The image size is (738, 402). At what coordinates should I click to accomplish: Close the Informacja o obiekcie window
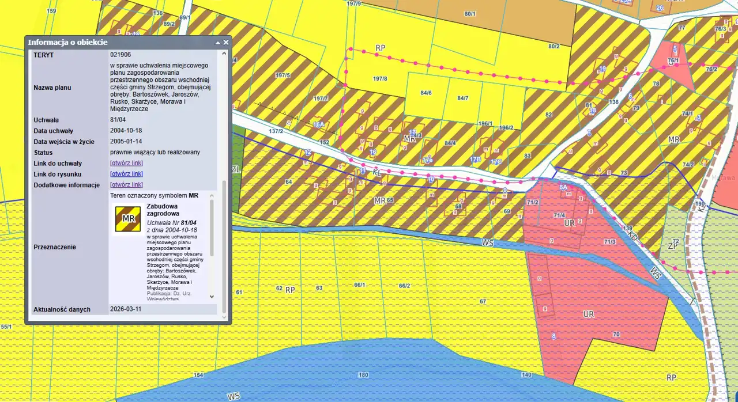(x=226, y=43)
